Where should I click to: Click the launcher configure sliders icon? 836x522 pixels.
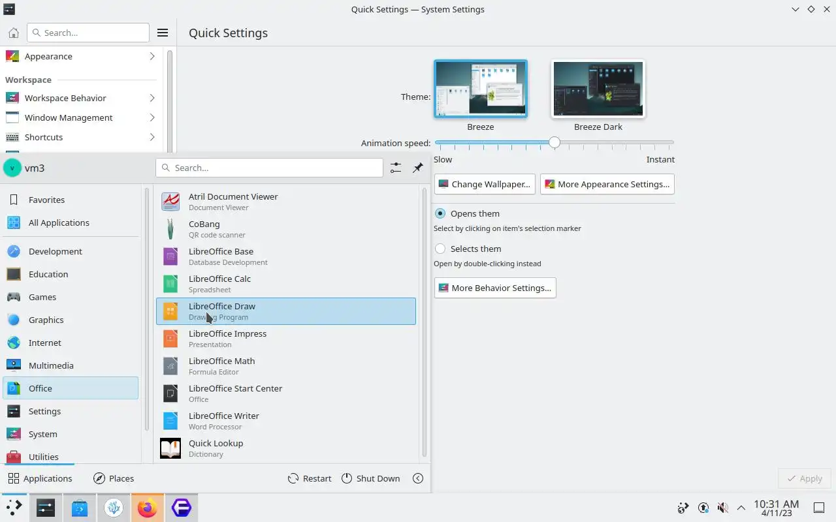click(396, 168)
